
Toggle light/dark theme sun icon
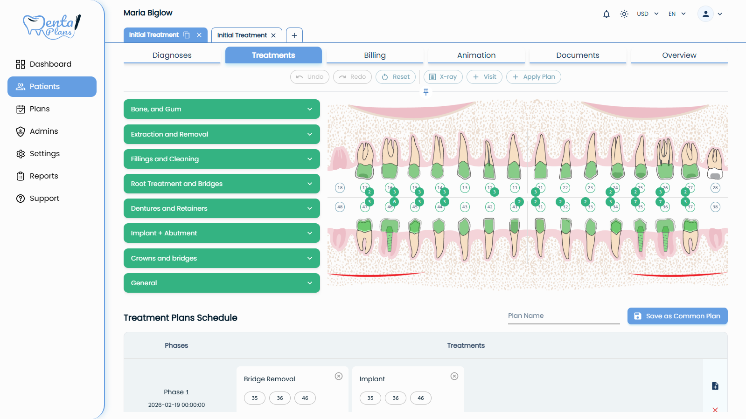click(x=624, y=14)
